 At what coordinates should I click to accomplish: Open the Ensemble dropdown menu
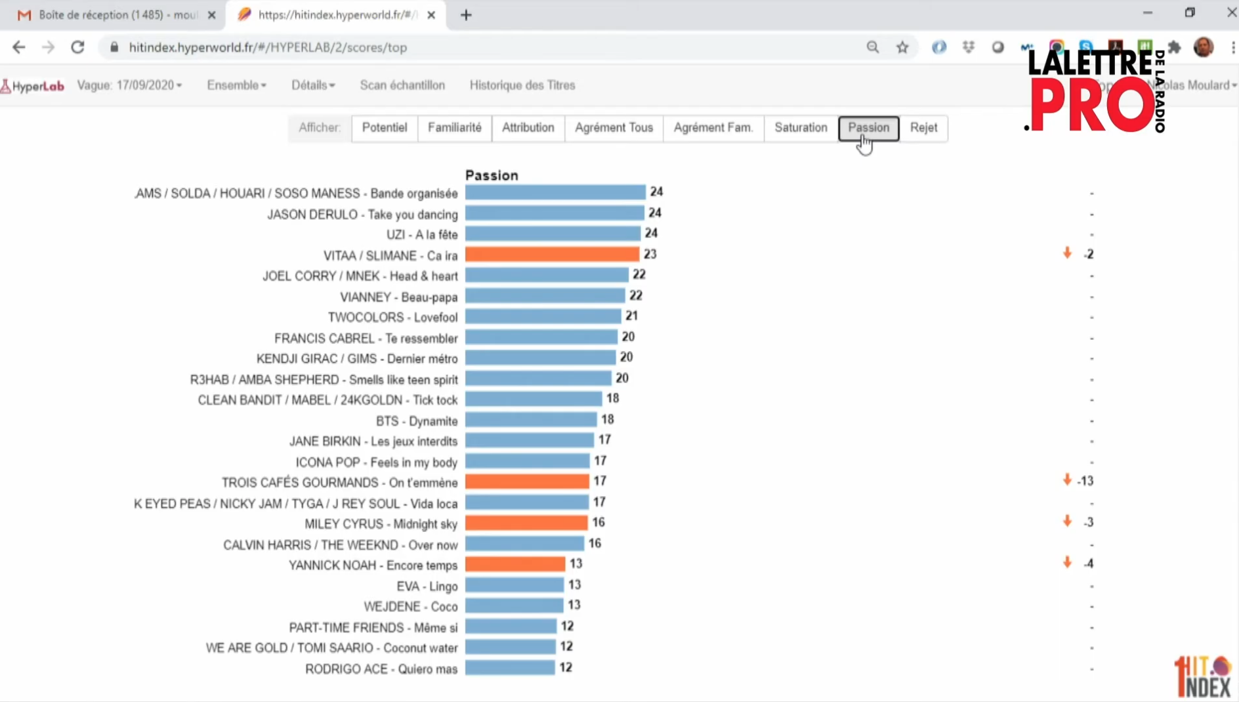(x=236, y=85)
